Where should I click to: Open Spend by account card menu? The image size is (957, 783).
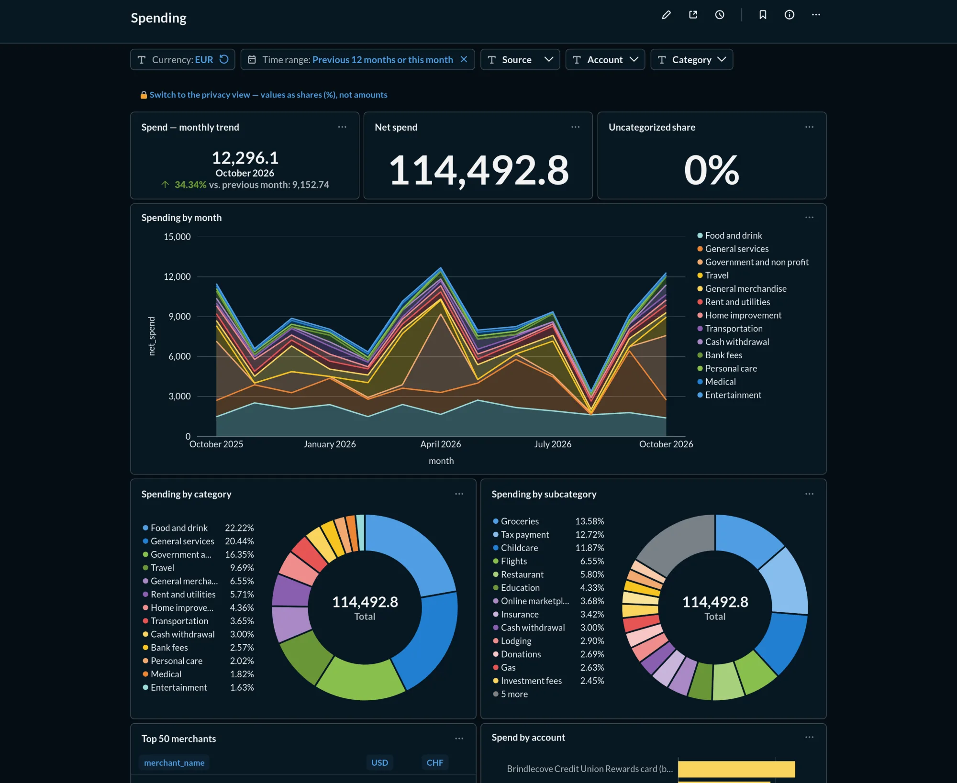point(809,737)
